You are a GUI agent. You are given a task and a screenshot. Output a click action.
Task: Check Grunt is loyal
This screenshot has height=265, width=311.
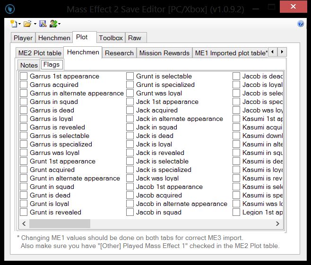pos(24,204)
